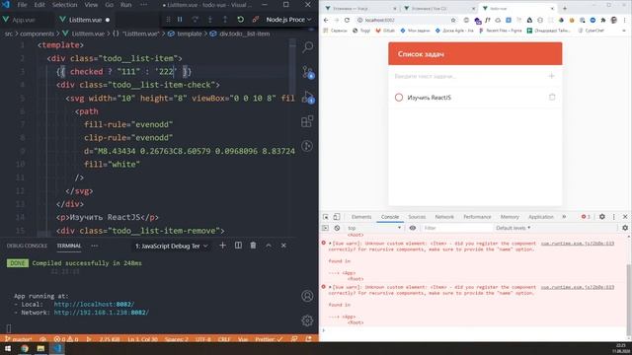This screenshot has width=632, height=355.
Task: Open the Source Control view
Action: click(x=307, y=72)
